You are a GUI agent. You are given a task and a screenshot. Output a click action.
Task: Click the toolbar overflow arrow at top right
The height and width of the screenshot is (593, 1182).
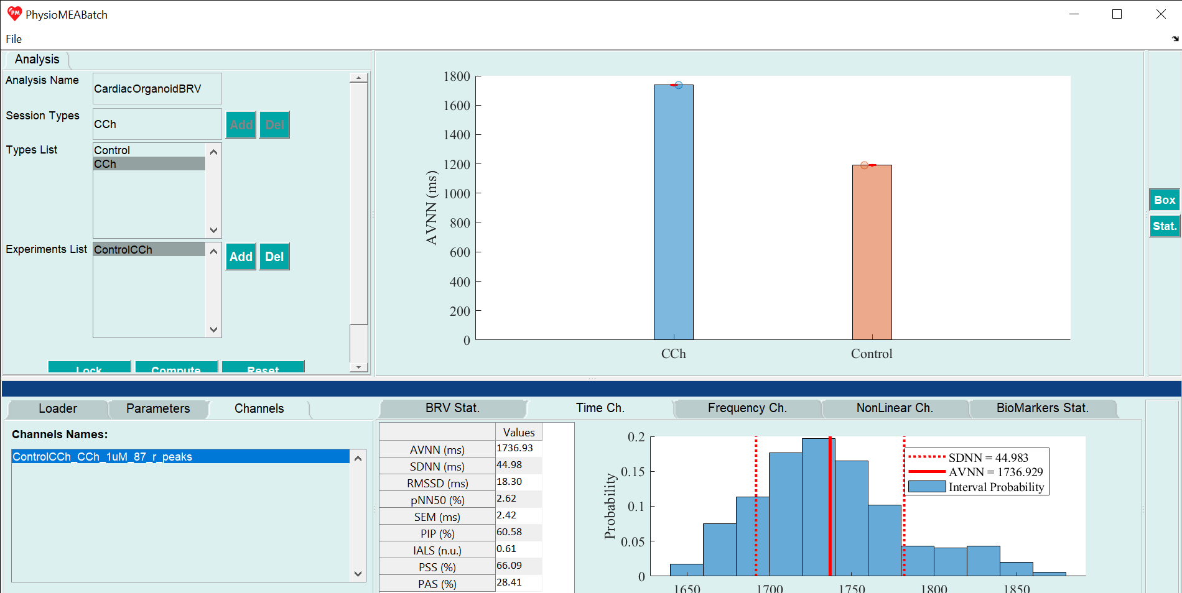point(1175,39)
